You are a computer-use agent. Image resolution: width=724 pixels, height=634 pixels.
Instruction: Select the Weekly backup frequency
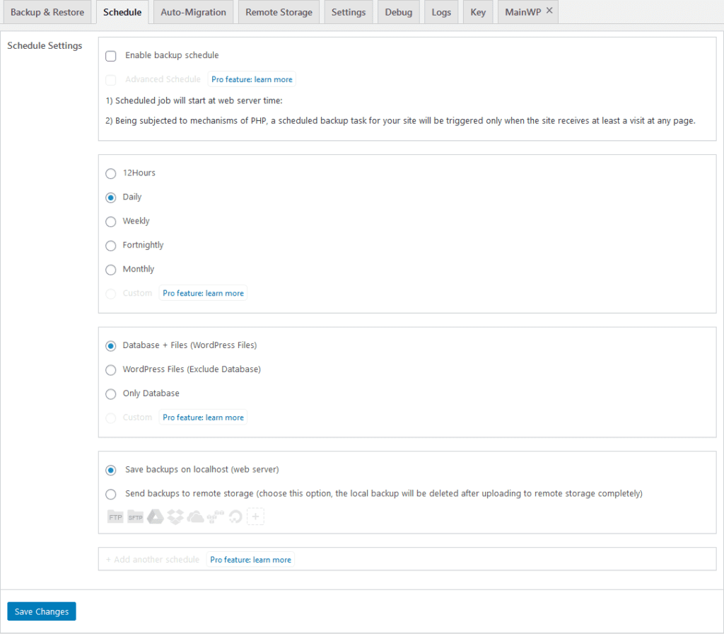[110, 221]
